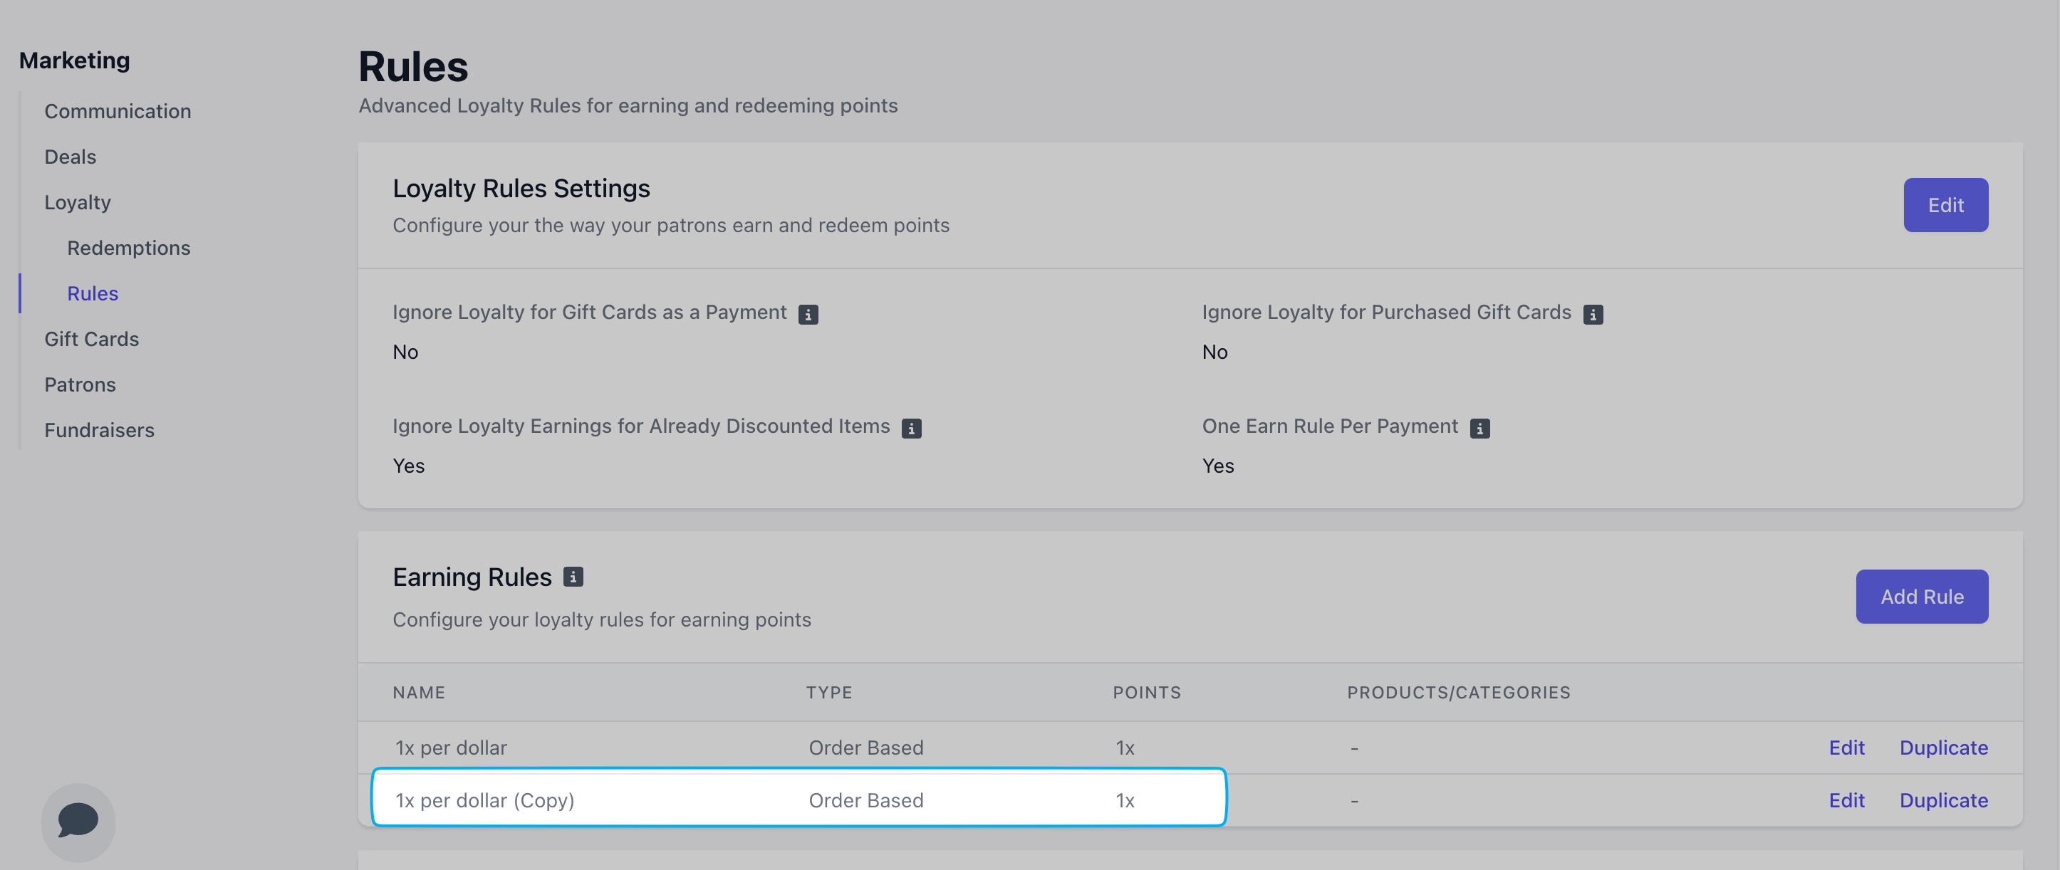Image resolution: width=2060 pixels, height=870 pixels.
Task: Click info icon beside Already Discounted Items
Action: 911,429
